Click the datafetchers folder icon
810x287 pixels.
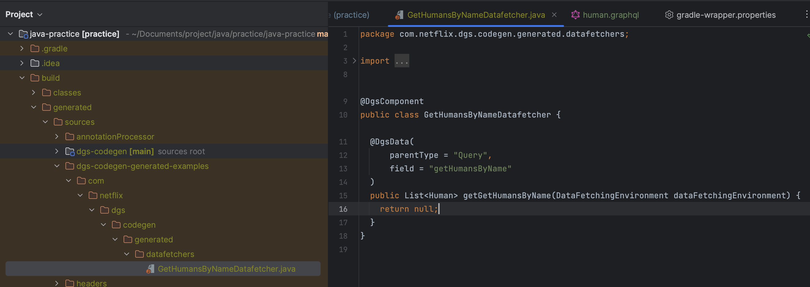(x=139, y=254)
